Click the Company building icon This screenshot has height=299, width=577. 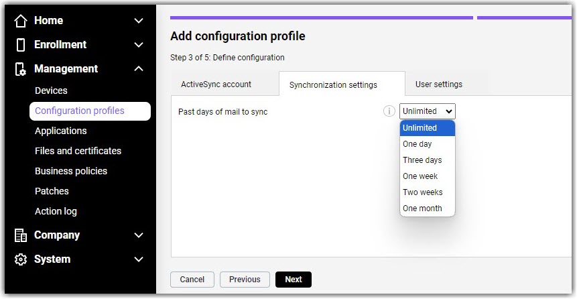21,235
